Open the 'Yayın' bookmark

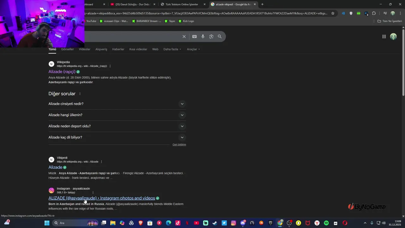click(x=170, y=21)
